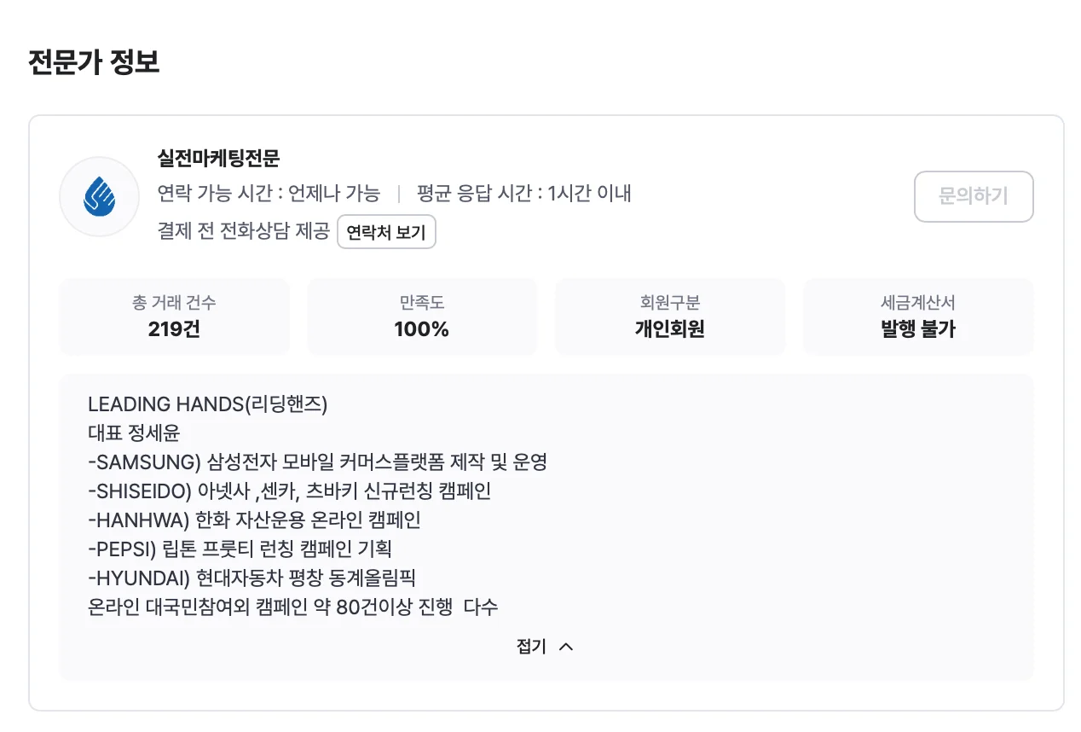Screen dimensions: 1081x732
Task: Click the SAMSUNG 삼성전자 campaign entry
Action: [x=320, y=462]
